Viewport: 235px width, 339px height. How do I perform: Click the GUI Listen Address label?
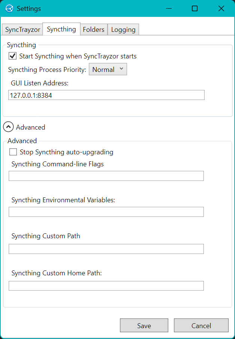click(x=40, y=83)
